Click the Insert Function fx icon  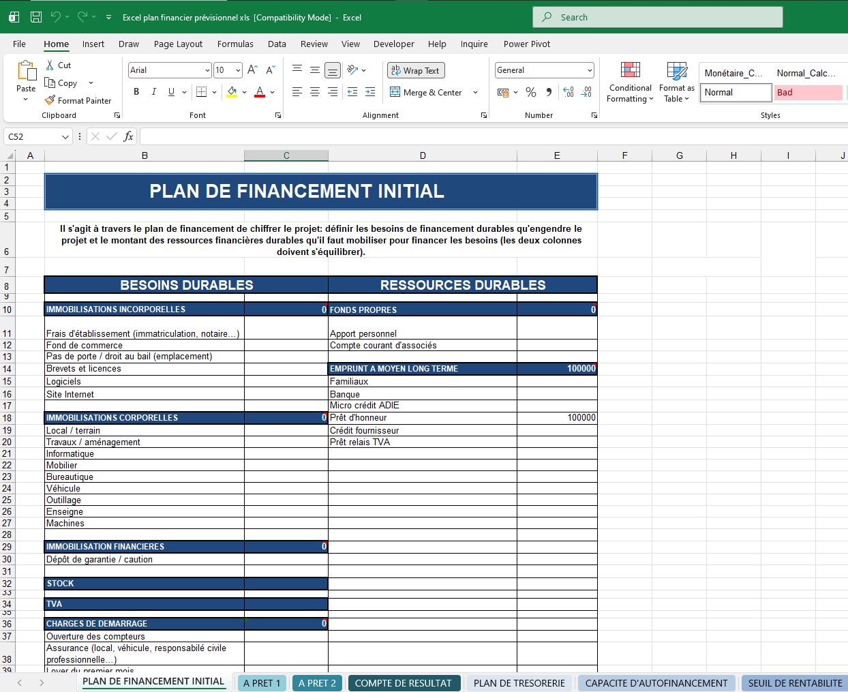pyautogui.click(x=128, y=136)
